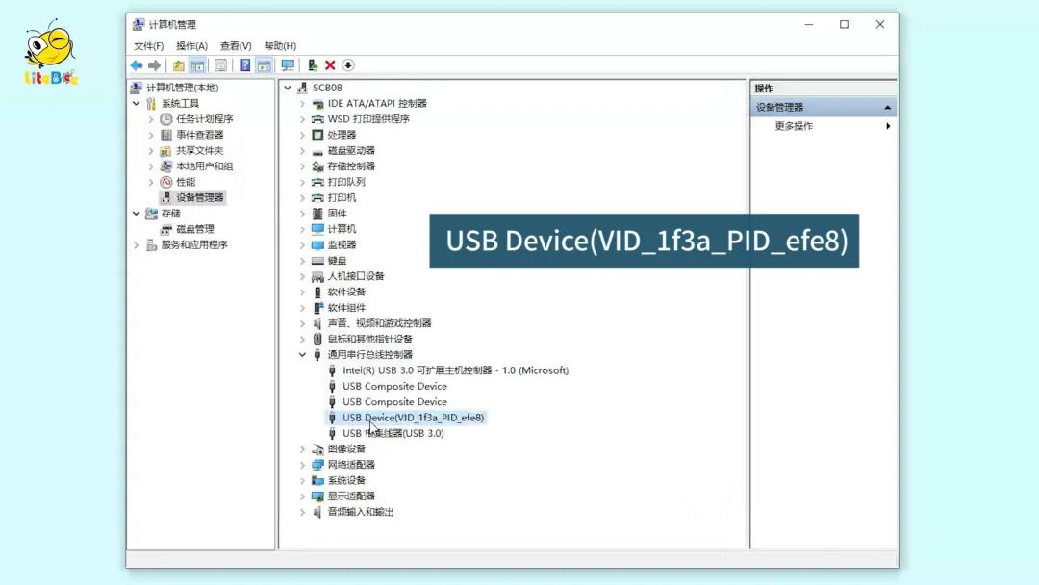Click the scan for hardware changes monitor icon

coord(287,65)
